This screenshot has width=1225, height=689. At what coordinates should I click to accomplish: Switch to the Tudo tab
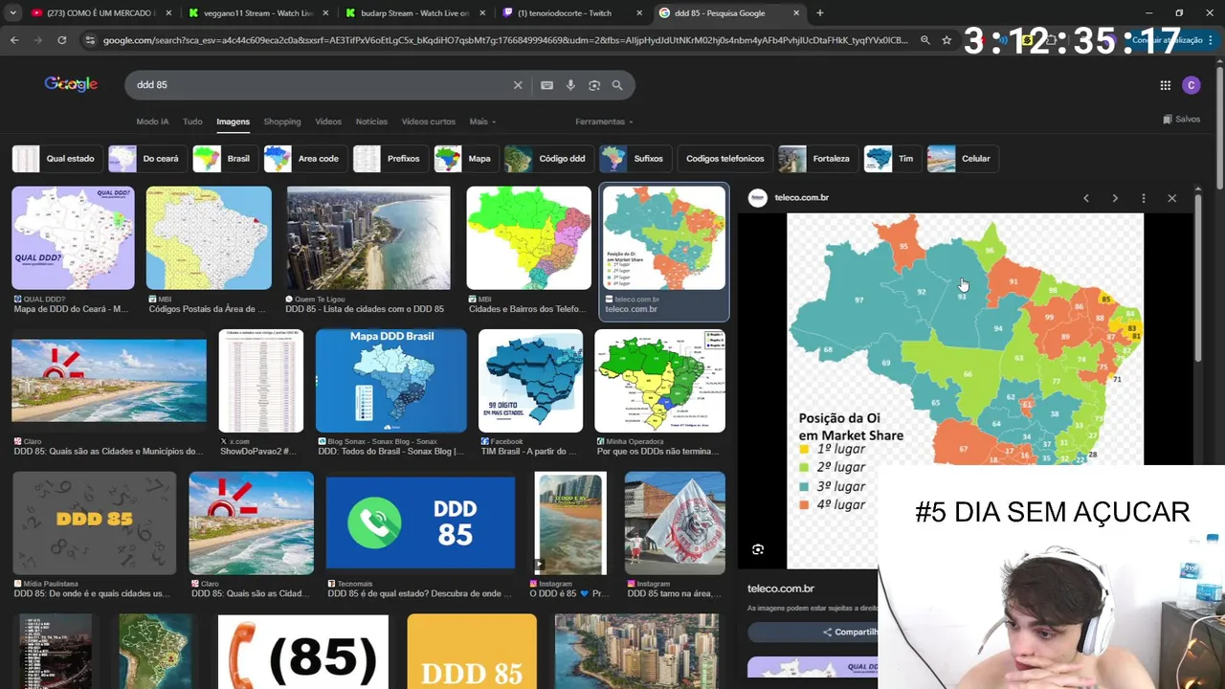click(192, 122)
